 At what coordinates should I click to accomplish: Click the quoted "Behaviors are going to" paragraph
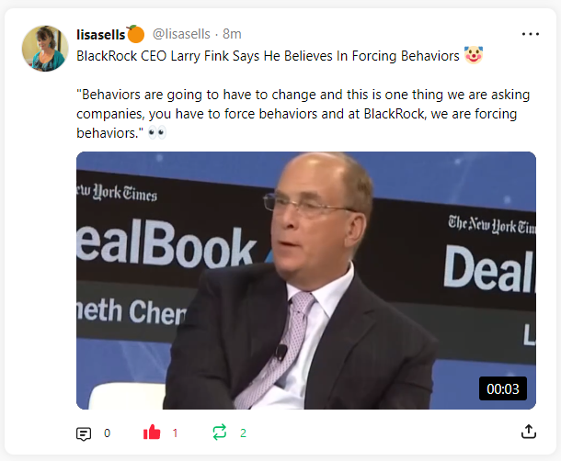pos(303,114)
